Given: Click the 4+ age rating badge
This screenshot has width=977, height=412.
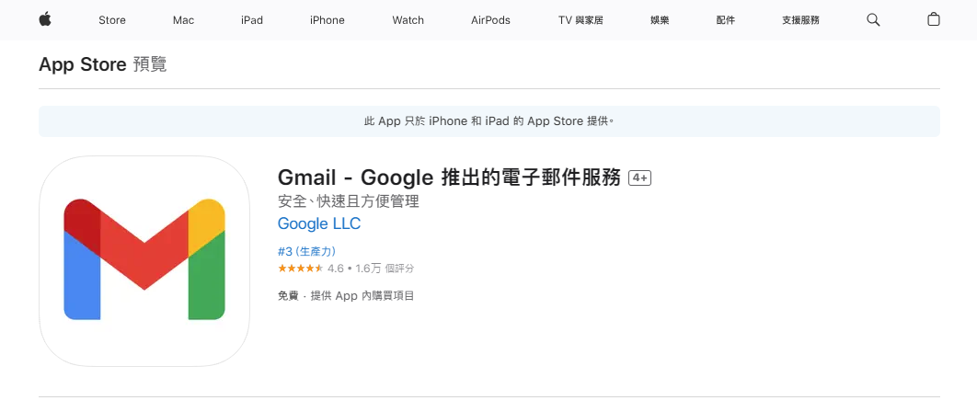Looking at the screenshot, I should 639,178.
